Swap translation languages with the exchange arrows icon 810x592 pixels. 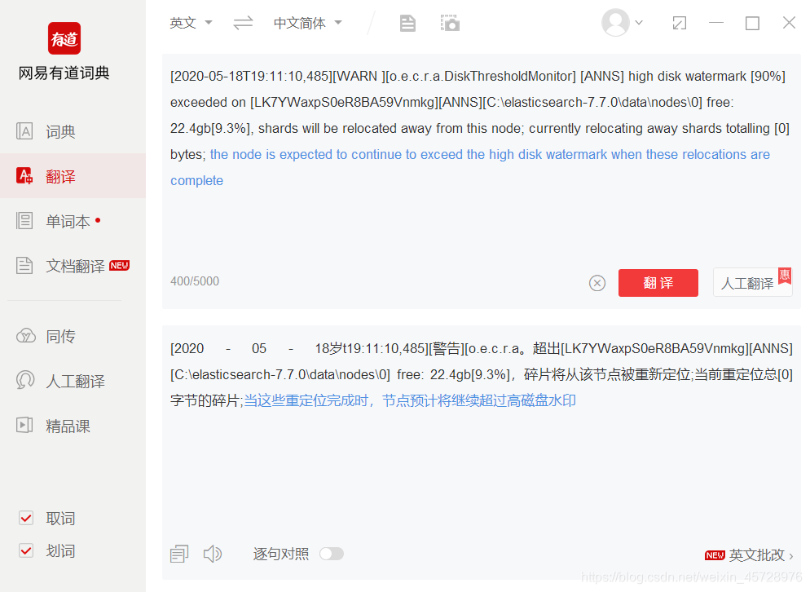(243, 23)
